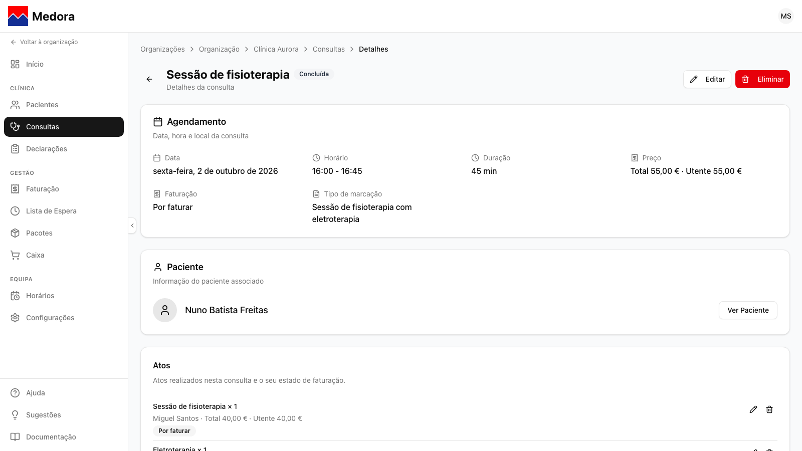
Task: Open Pacientes in the sidebar
Action: click(x=64, y=105)
